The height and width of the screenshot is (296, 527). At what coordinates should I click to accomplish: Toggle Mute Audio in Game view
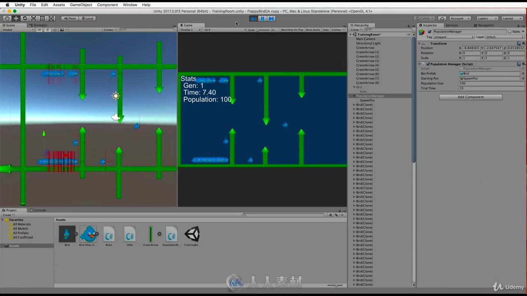[x=313, y=30]
